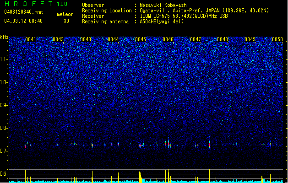Click the 0848 time marker

[x=223, y=39]
